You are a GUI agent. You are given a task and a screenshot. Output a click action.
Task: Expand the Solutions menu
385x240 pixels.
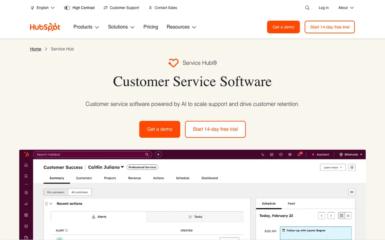point(121,27)
